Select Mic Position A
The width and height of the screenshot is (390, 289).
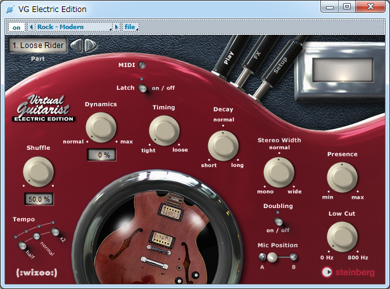(262, 257)
